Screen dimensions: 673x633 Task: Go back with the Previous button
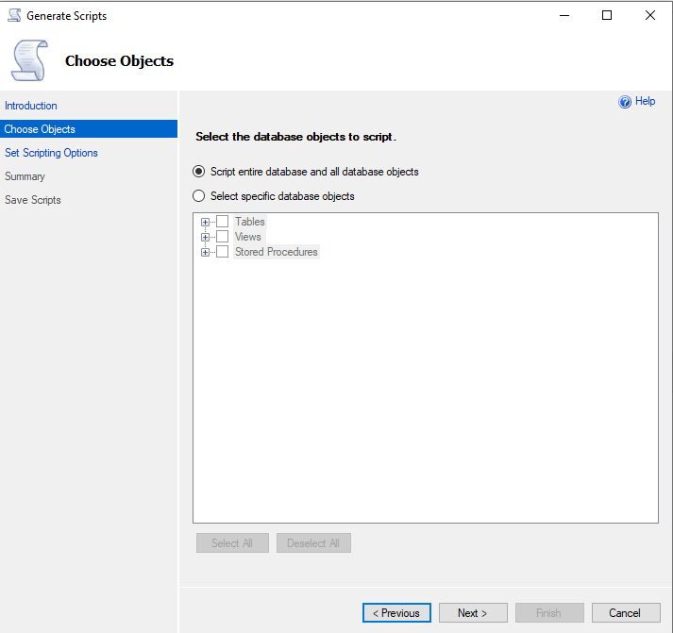coord(396,613)
